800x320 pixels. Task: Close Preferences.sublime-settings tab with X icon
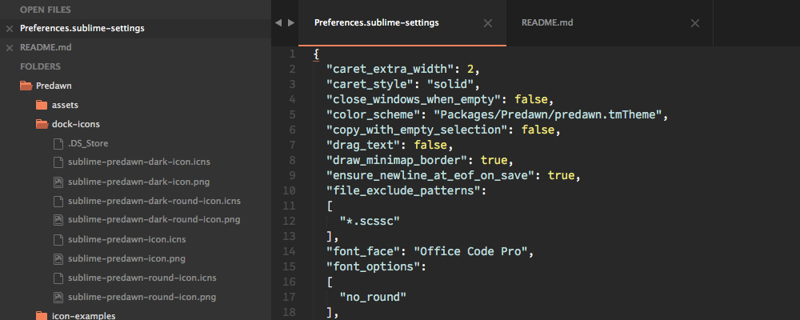(x=488, y=23)
